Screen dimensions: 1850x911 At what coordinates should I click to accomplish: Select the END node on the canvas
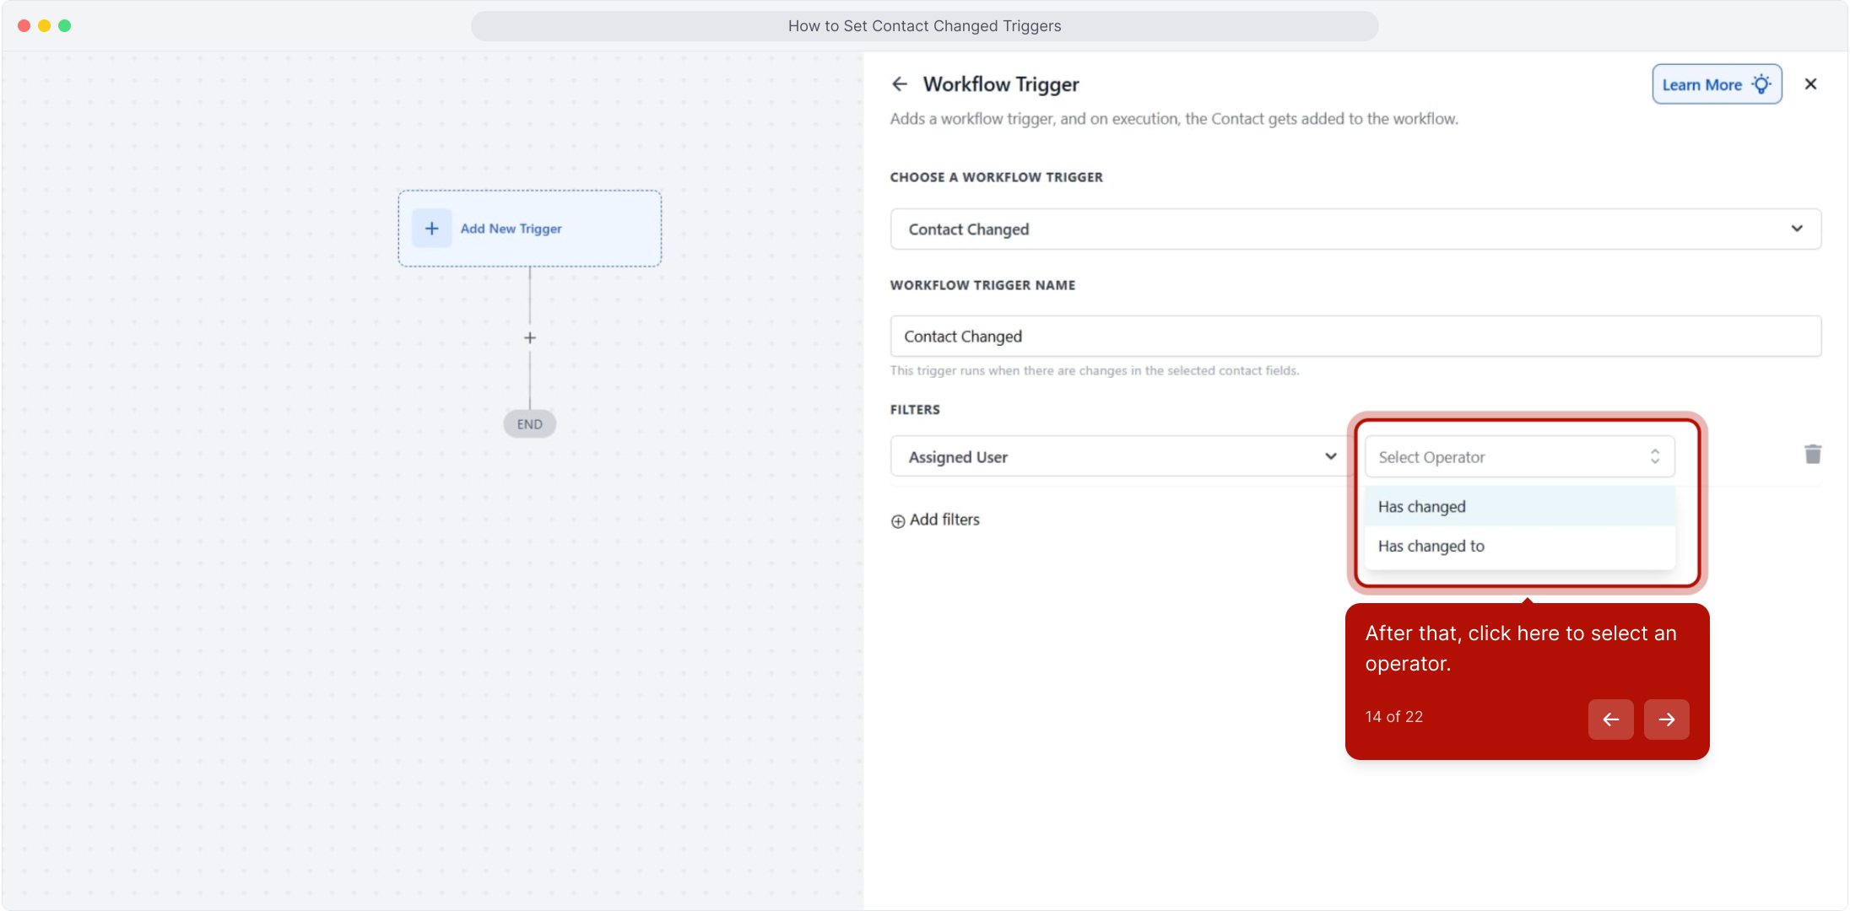pos(530,424)
